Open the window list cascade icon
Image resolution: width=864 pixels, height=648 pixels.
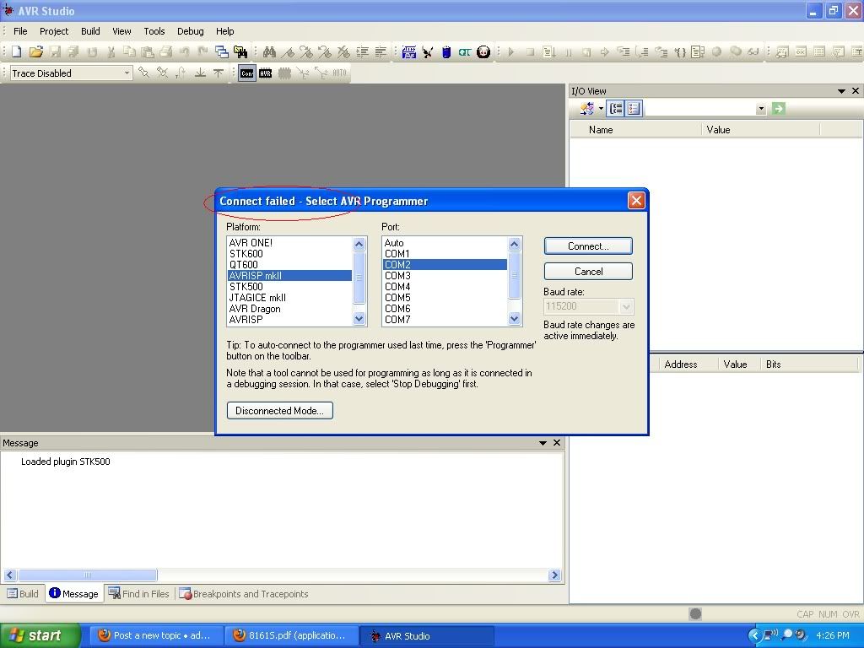click(222, 51)
